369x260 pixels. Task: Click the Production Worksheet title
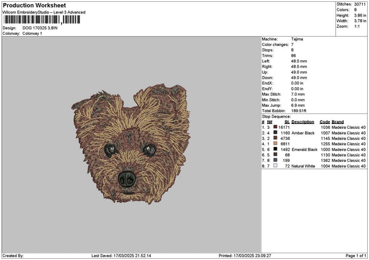coord(34,6)
